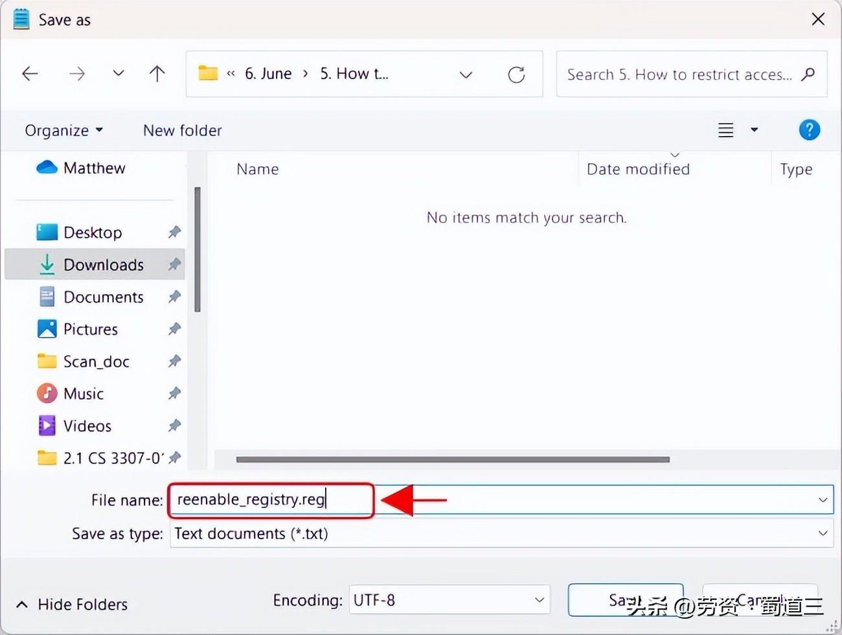Open the recent locations dropdown arrow

coord(118,74)
